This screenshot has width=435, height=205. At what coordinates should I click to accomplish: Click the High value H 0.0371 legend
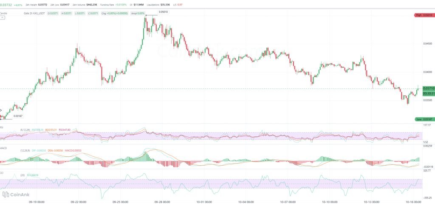[66, 13]
